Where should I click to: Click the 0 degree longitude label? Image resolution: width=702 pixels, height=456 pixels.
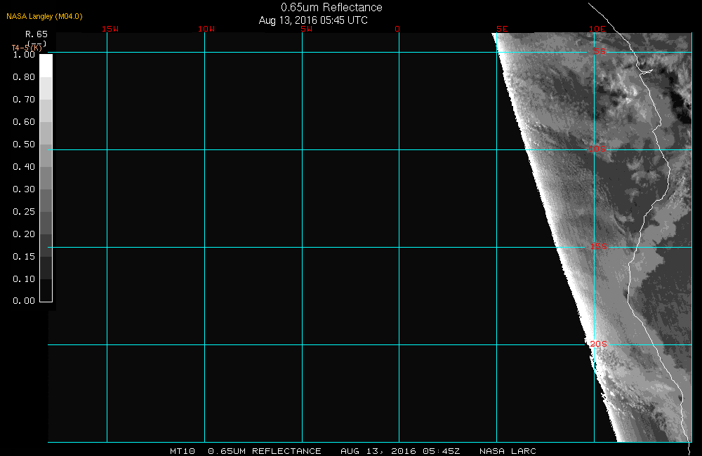397,29
